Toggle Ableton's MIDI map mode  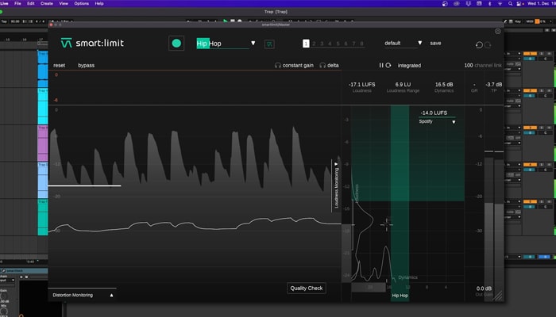[x=530, y=21]
